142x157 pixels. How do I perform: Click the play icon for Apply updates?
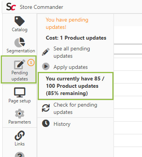46,67
